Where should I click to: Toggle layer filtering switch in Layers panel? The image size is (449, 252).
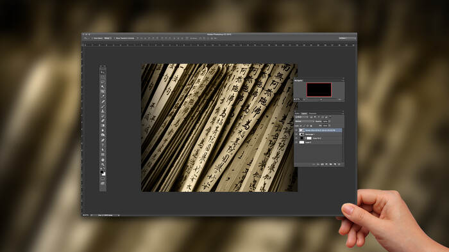(330, 116)
